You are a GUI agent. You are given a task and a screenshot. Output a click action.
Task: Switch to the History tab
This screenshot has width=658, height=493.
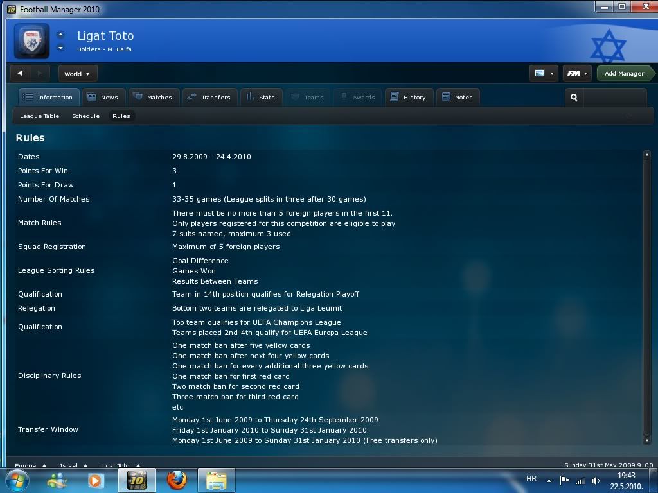click(x=409, y=98)
